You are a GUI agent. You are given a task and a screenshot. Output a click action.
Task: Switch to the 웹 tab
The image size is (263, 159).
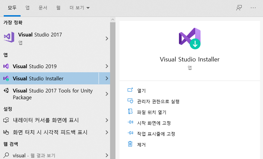click(58, 8)
